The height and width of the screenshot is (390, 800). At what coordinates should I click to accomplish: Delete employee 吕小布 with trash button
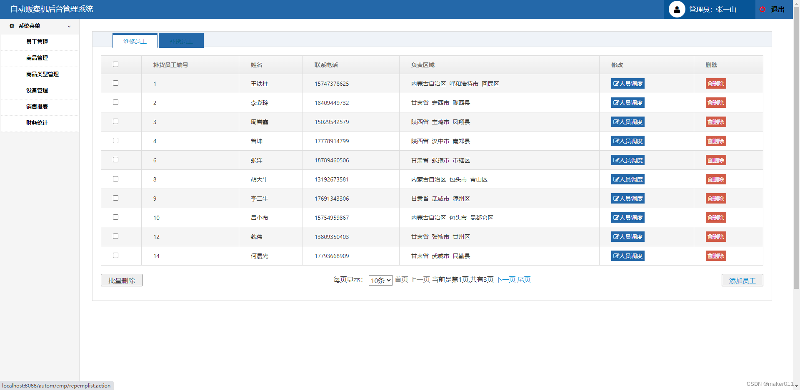pyautogui.click(x=716, y=218)
